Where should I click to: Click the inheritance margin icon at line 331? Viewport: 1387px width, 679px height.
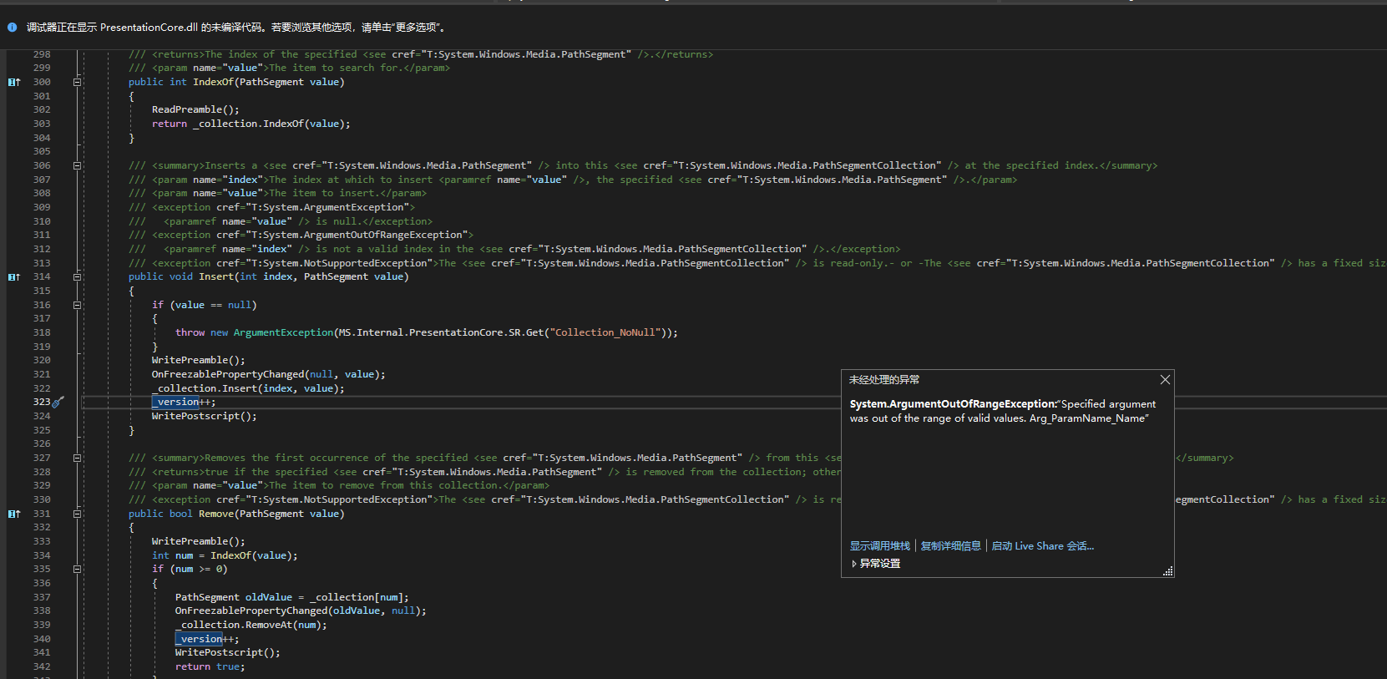coord(14,514)
